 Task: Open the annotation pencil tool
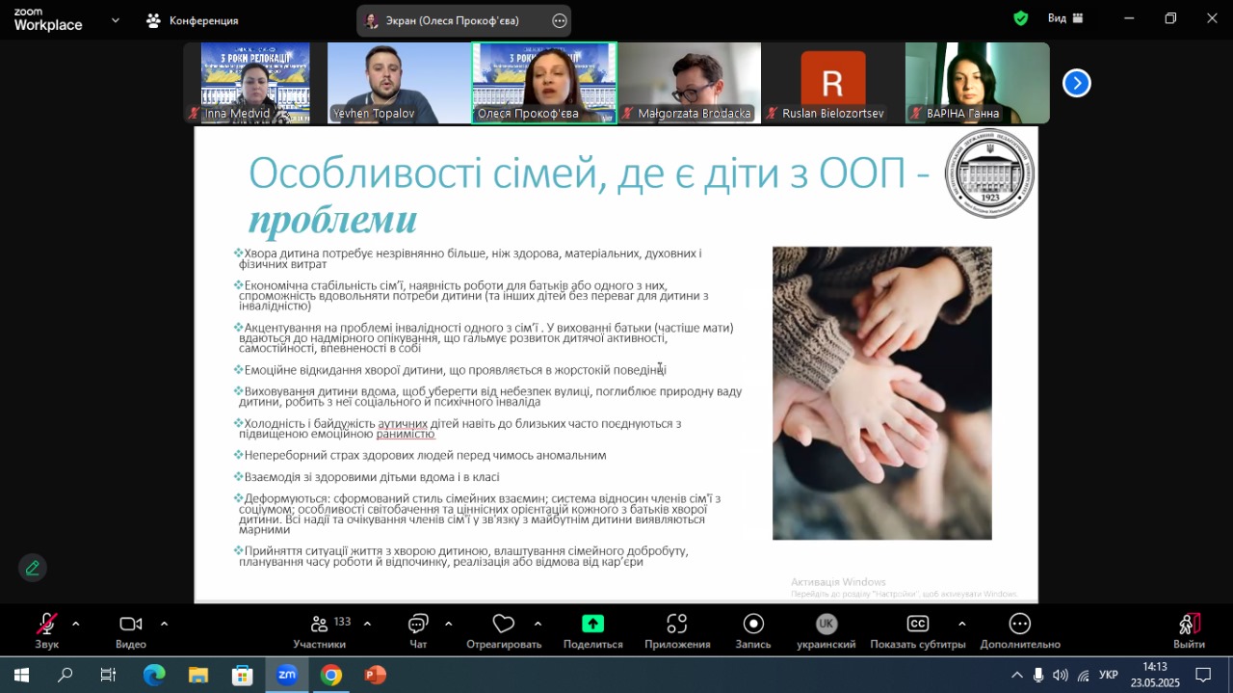coord(33,568)
